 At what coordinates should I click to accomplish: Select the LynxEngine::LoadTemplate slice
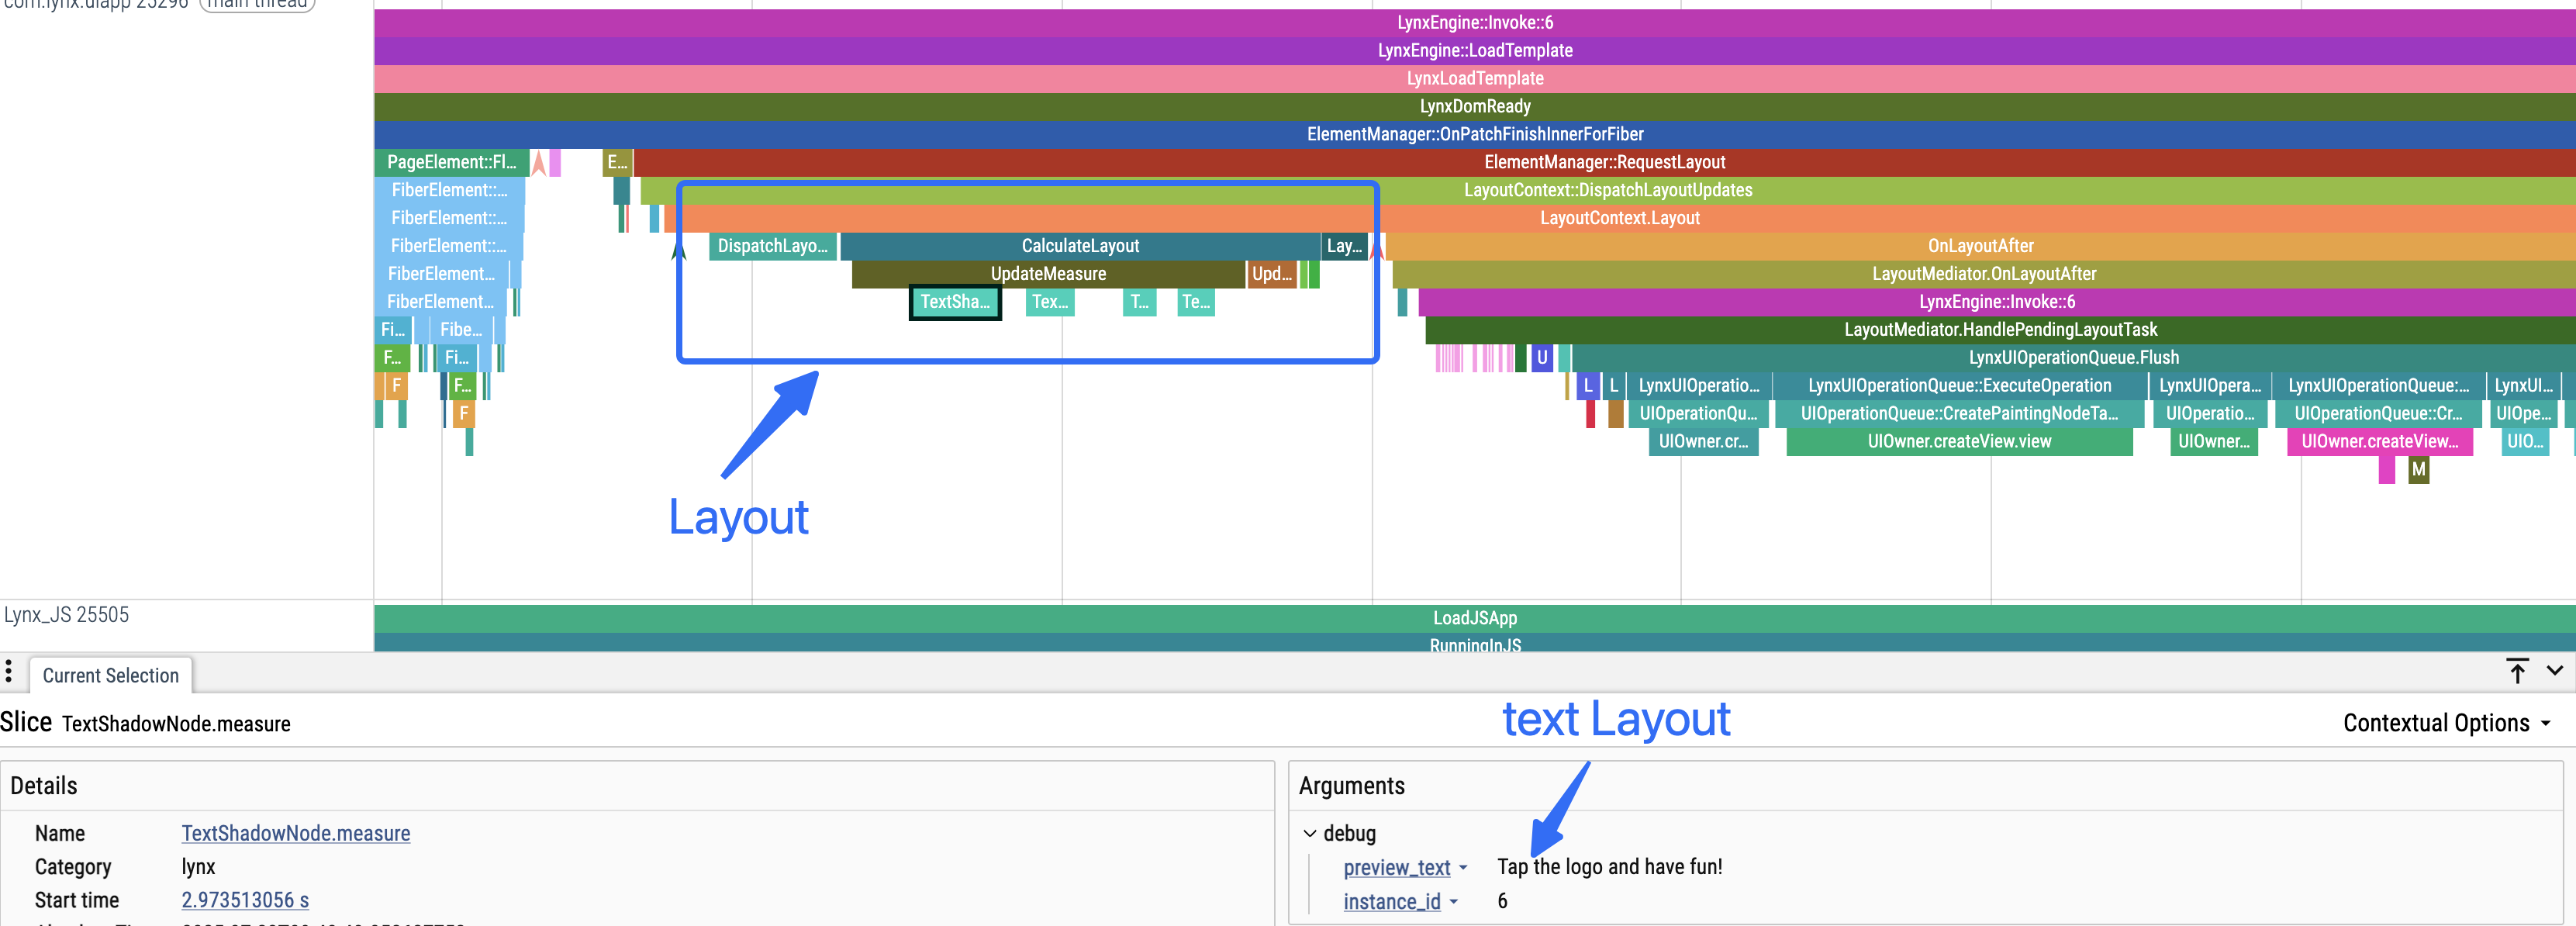[x=1475, y=50]
